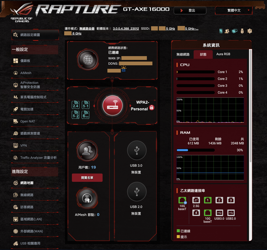Screen dimensions: 267x250
Task: Switch to the 狀態 tab
Action: tap(203, 54)
